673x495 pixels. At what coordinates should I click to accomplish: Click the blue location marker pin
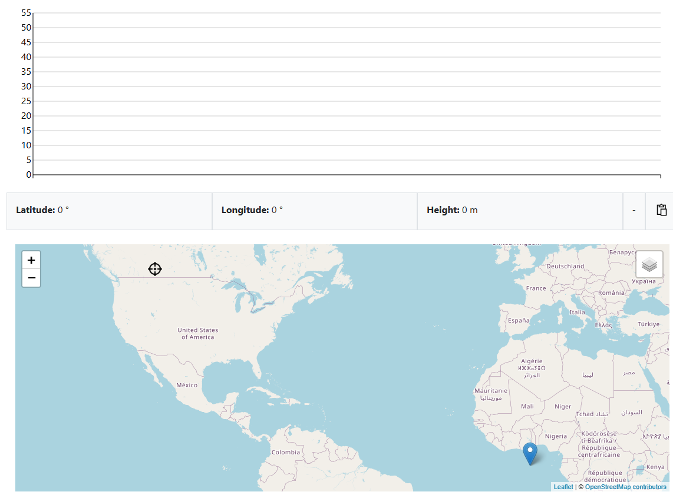coord(530,453)
